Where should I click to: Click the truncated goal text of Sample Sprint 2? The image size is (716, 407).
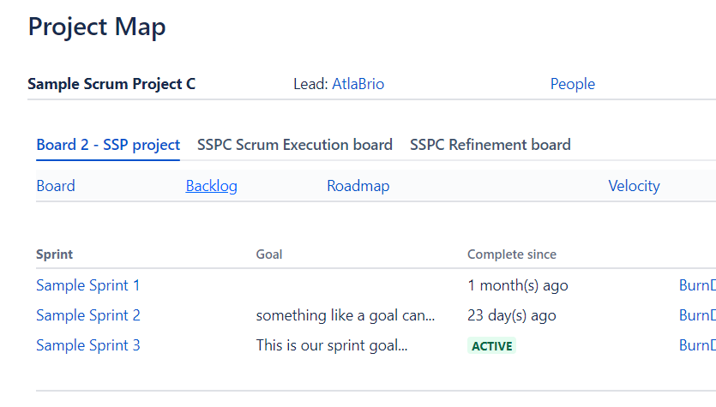[x=346, y=315]
